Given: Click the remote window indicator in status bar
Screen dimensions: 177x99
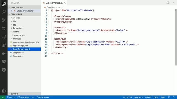Looking at the screenshot, I should pyautogui.click(x=2, y=97).
